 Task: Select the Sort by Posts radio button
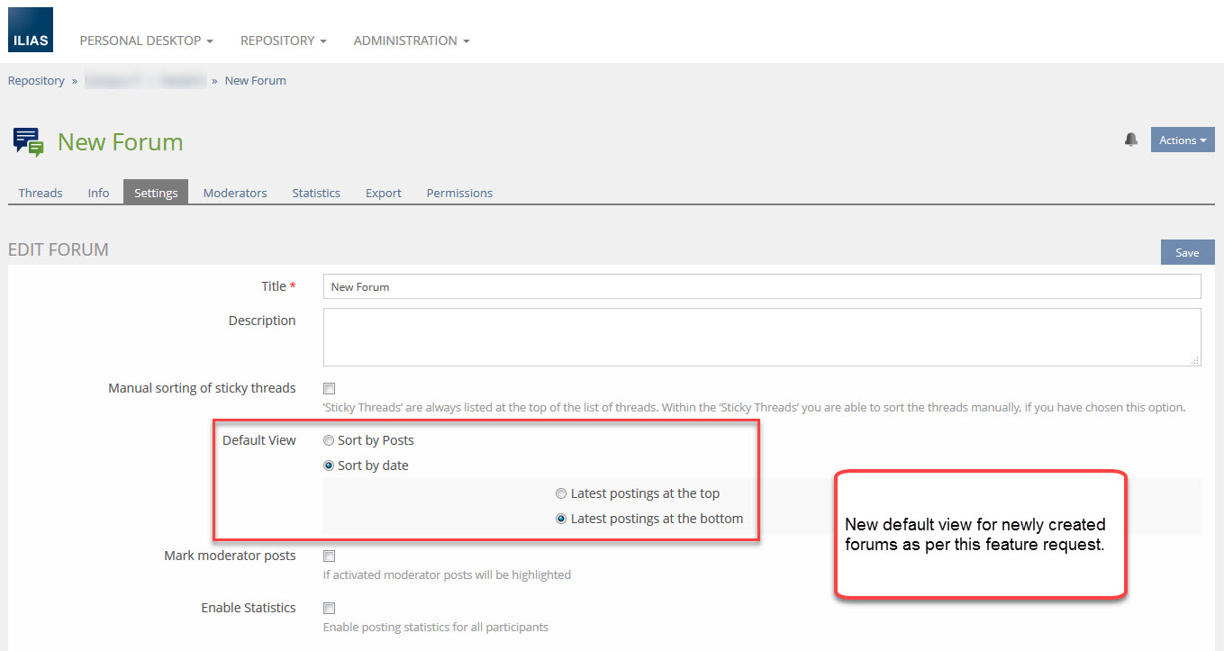click(329, 441)
